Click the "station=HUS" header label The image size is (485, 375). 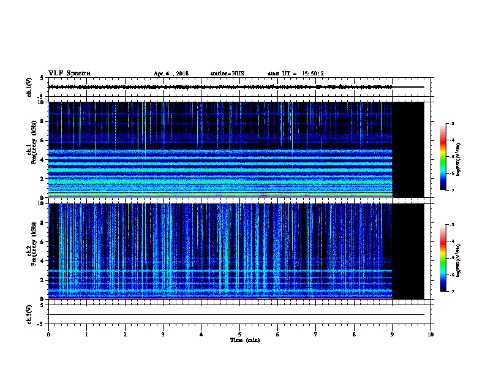(x=227, y=74)
